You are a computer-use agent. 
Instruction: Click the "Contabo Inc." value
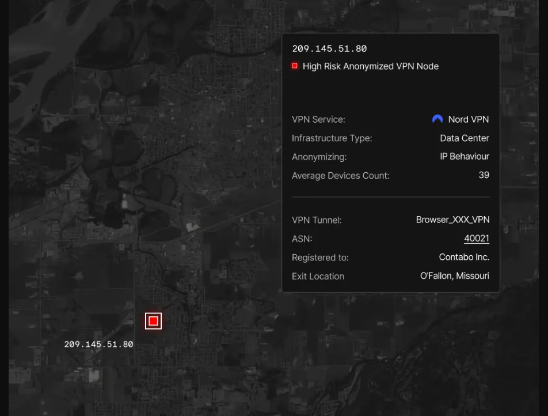[x=464, y=257]
